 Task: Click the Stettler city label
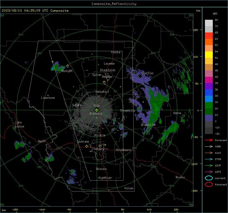(148, 73)
